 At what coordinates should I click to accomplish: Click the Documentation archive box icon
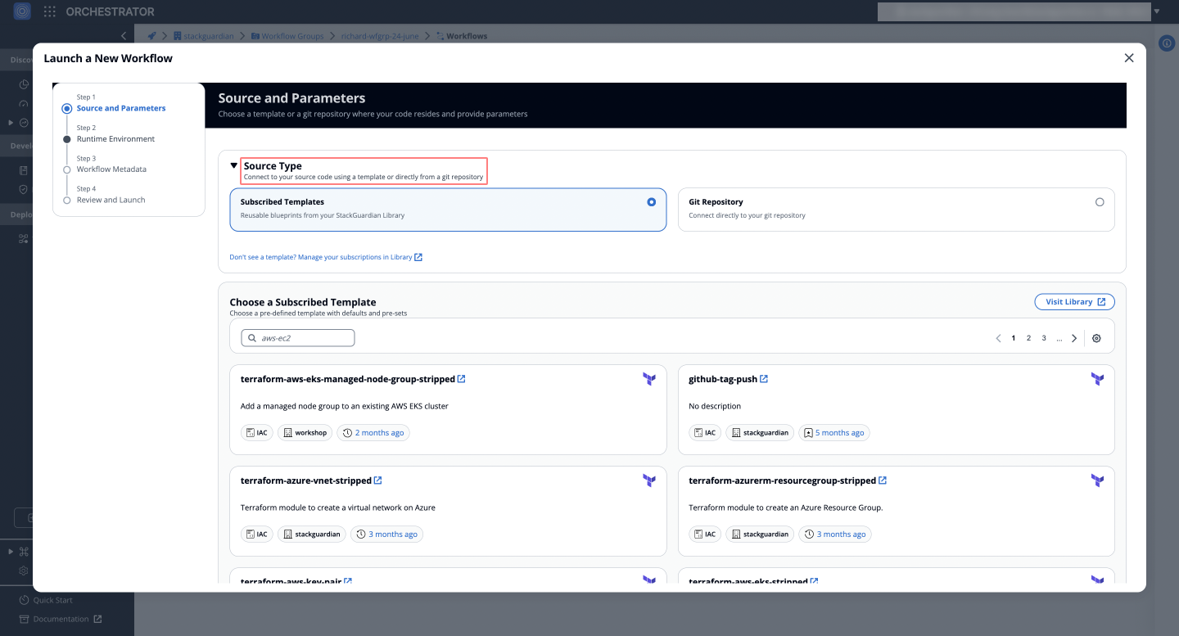click(x=24, y=619)
